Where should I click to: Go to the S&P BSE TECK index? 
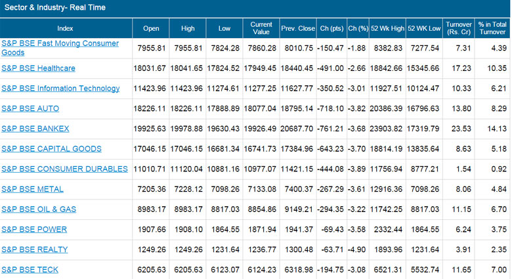tap(30, 270)
